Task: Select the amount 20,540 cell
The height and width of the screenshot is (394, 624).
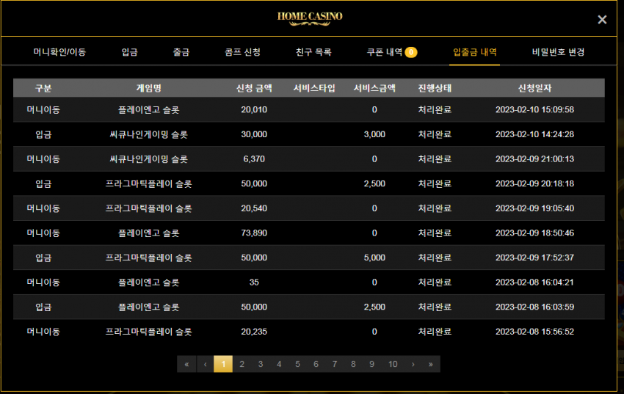Action: tap(254, 208)
